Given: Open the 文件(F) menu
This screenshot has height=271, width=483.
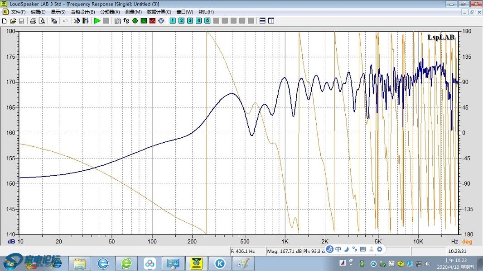Looking at the screenshot, I should [x=18, y=12].
